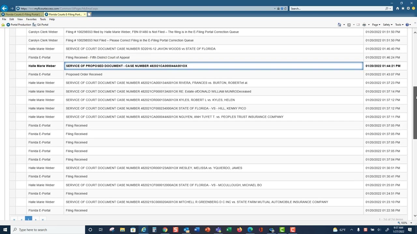The height and width of the screenshot is (234, 417).
Task: Click the security lock icon in address bar
Action: [278, 8]
